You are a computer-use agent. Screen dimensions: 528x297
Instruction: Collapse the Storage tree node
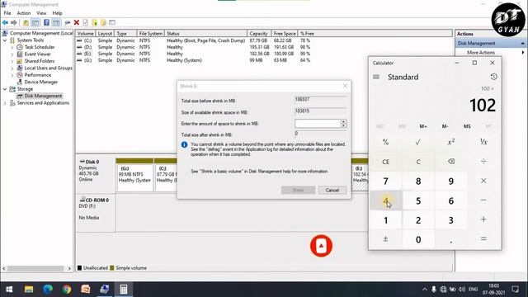5,89
